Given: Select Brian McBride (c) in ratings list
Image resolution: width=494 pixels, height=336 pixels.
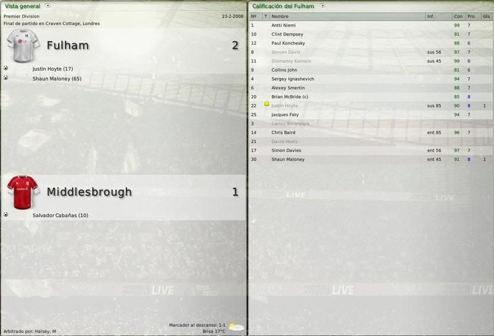Looking at the screenshot, I should point(290,97).
